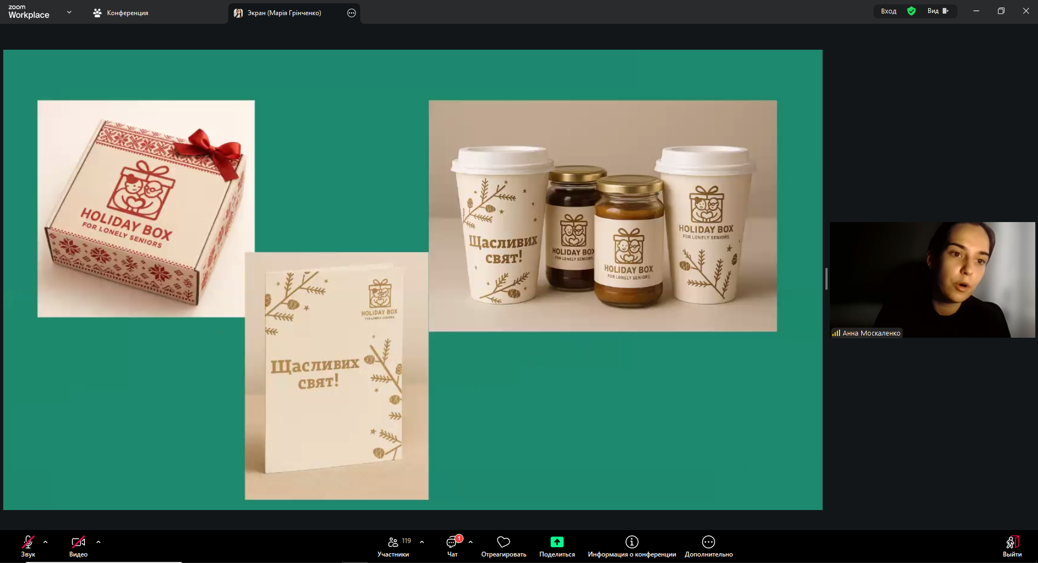The image size is (1038, 563).
Task: Switch to the Конференция tab
Action: tap(121, 13)
